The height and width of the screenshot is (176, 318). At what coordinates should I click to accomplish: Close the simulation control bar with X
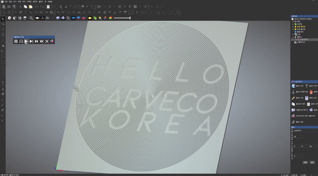coord(47,41)
